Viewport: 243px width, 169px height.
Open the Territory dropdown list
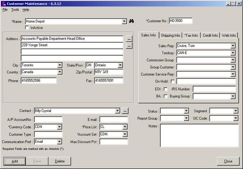click(x=233, y=53)
